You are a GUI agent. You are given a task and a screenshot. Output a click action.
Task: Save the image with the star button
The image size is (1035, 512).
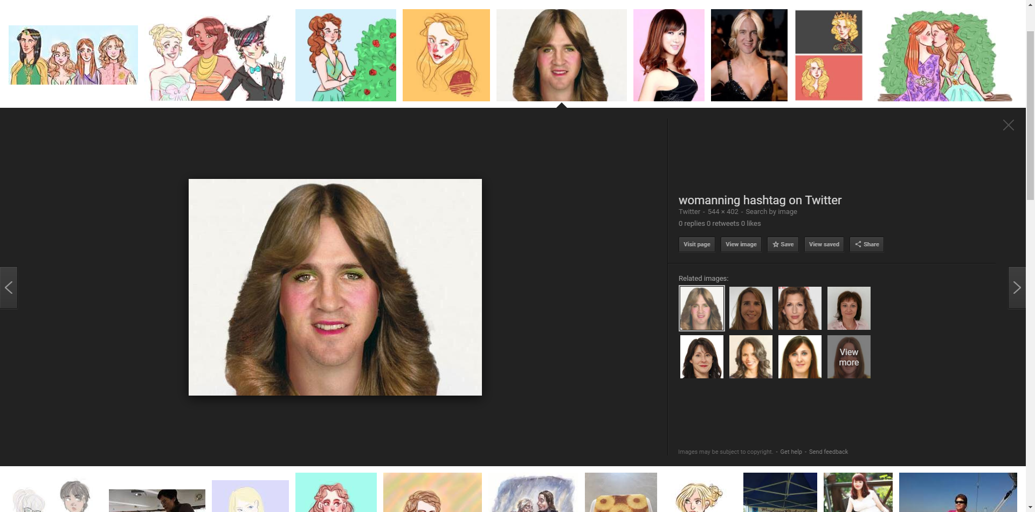coord(783,244)
